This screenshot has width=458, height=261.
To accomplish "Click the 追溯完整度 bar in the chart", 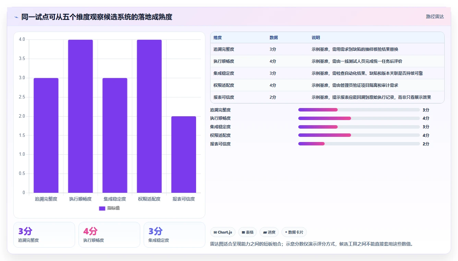I will click(x=46, y=135).
